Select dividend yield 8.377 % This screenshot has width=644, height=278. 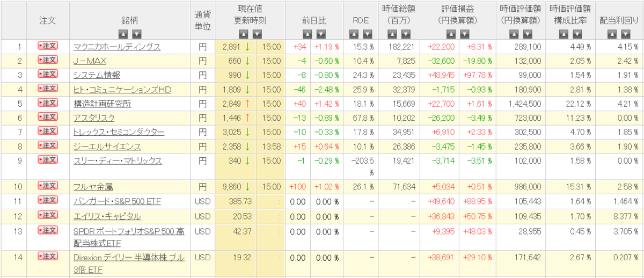point(625,216)
